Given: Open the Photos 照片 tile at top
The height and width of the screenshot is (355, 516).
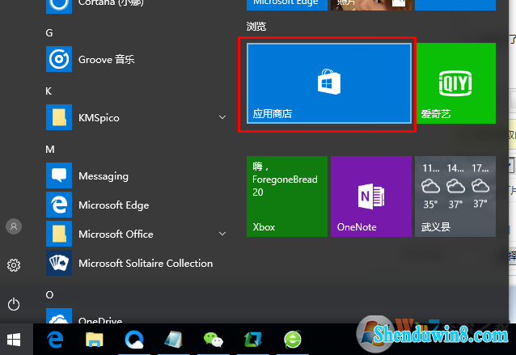Looking at the screenshot, I should click(371, 5).
